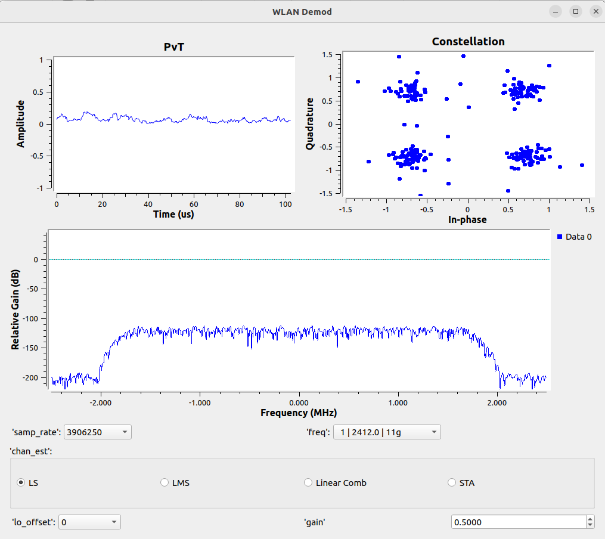
Task: Open the freq dropdown showing 2412.0 11g
Action: point(387,432)
